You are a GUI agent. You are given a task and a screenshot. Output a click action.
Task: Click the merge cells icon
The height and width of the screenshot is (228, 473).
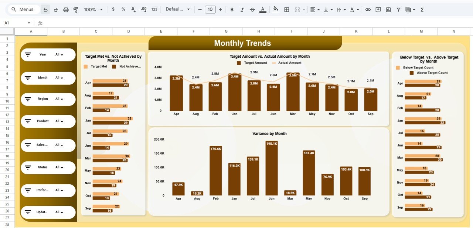pos(297,9)
